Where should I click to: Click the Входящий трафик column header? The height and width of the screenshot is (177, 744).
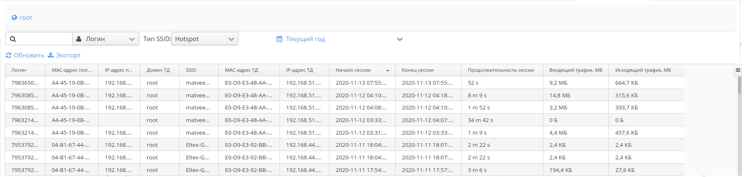pyautogui.click(x=575, y=70)
